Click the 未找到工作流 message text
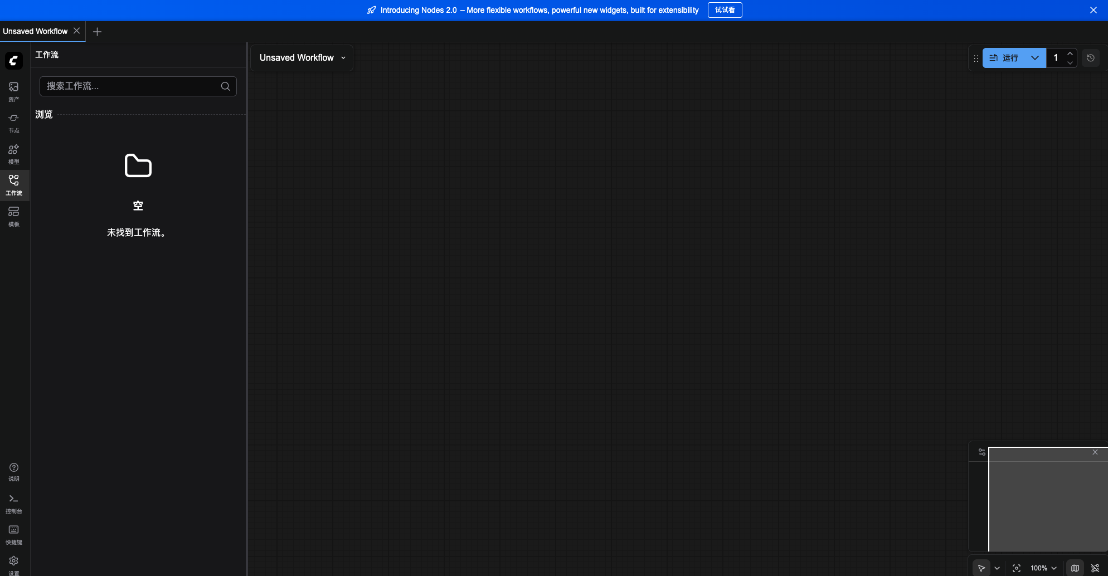The width and height of the screenshot is (1108, 576). (x=137, y=232)
